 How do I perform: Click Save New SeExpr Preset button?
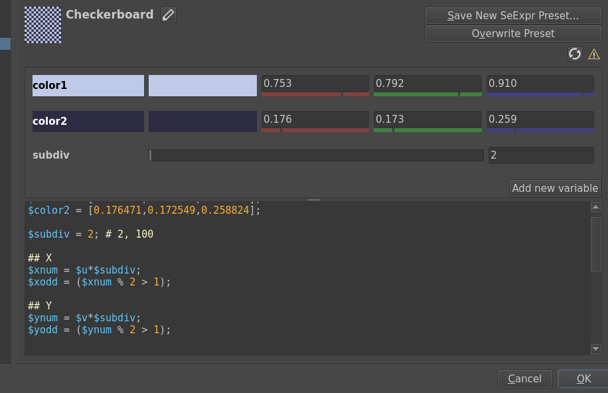[x=512, y=15]
